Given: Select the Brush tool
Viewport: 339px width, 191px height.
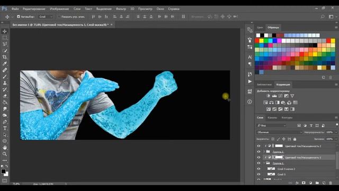Looking at the screenshot, I should [5, 76].
